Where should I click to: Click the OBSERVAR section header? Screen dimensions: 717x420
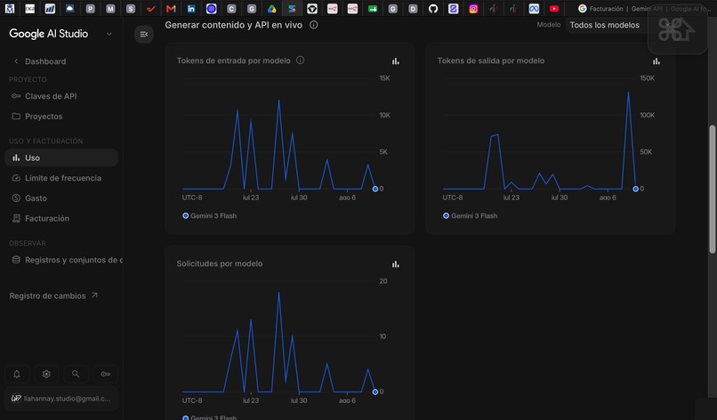click(x=28, y=243)
